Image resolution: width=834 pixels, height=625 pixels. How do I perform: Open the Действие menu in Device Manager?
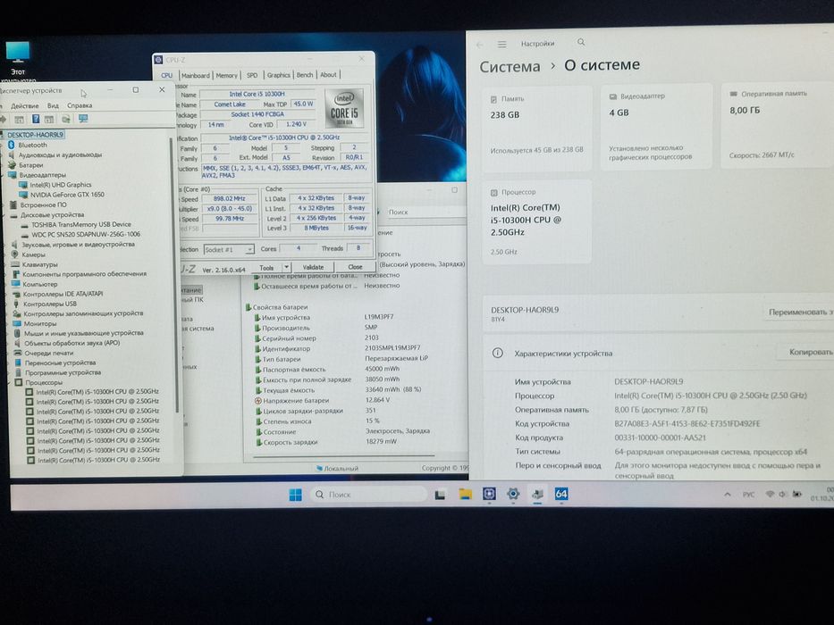tap(24, 105)
